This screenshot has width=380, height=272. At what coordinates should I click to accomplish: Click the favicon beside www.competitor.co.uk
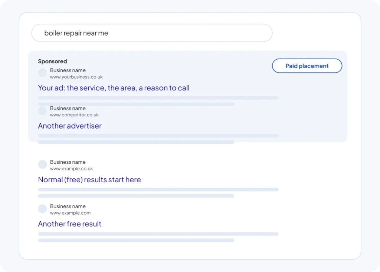42,110
